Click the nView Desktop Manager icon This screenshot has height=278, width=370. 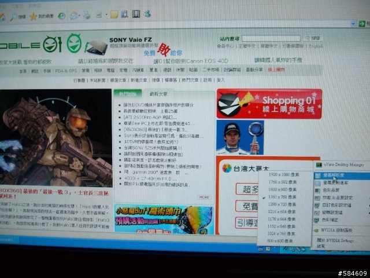coord(319,164)
